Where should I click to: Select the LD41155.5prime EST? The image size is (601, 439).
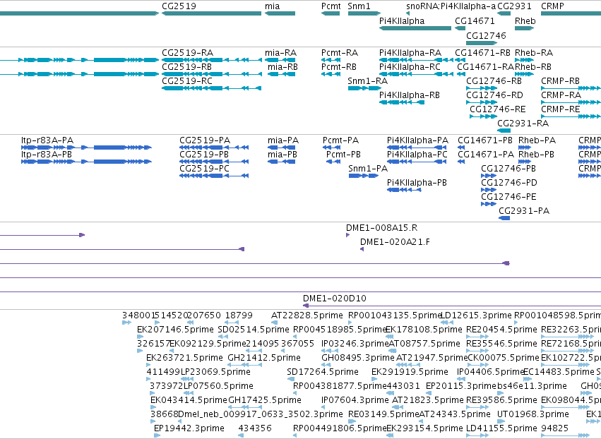[477, 435]
